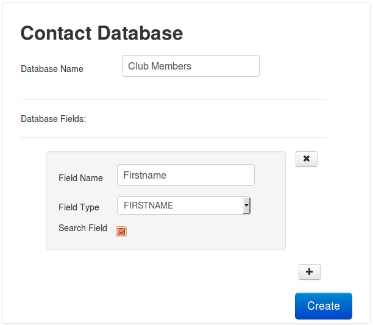This screenshot has width=373, height=325.
Task: Click the divider line below Database Name
Action: [x=174, y=99]
